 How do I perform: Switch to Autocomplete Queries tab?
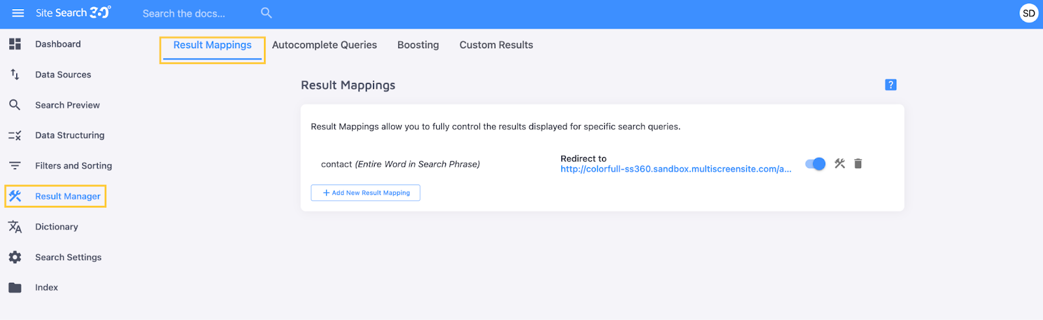(x=324, y=45)
